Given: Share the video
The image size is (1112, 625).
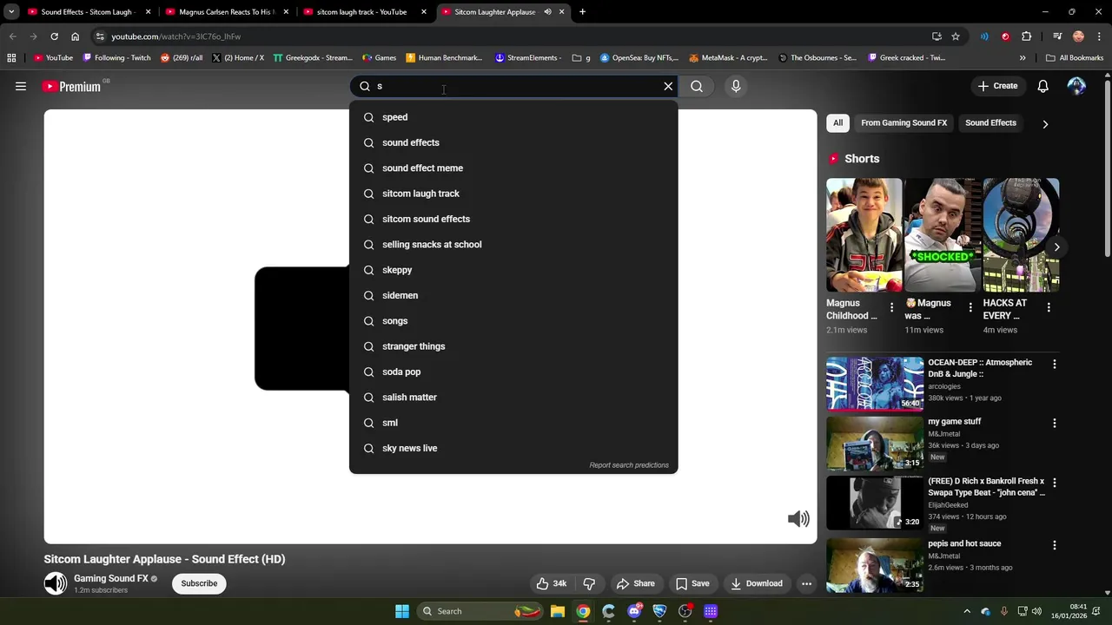Looking at the screenshot, I should click(635, 583).
